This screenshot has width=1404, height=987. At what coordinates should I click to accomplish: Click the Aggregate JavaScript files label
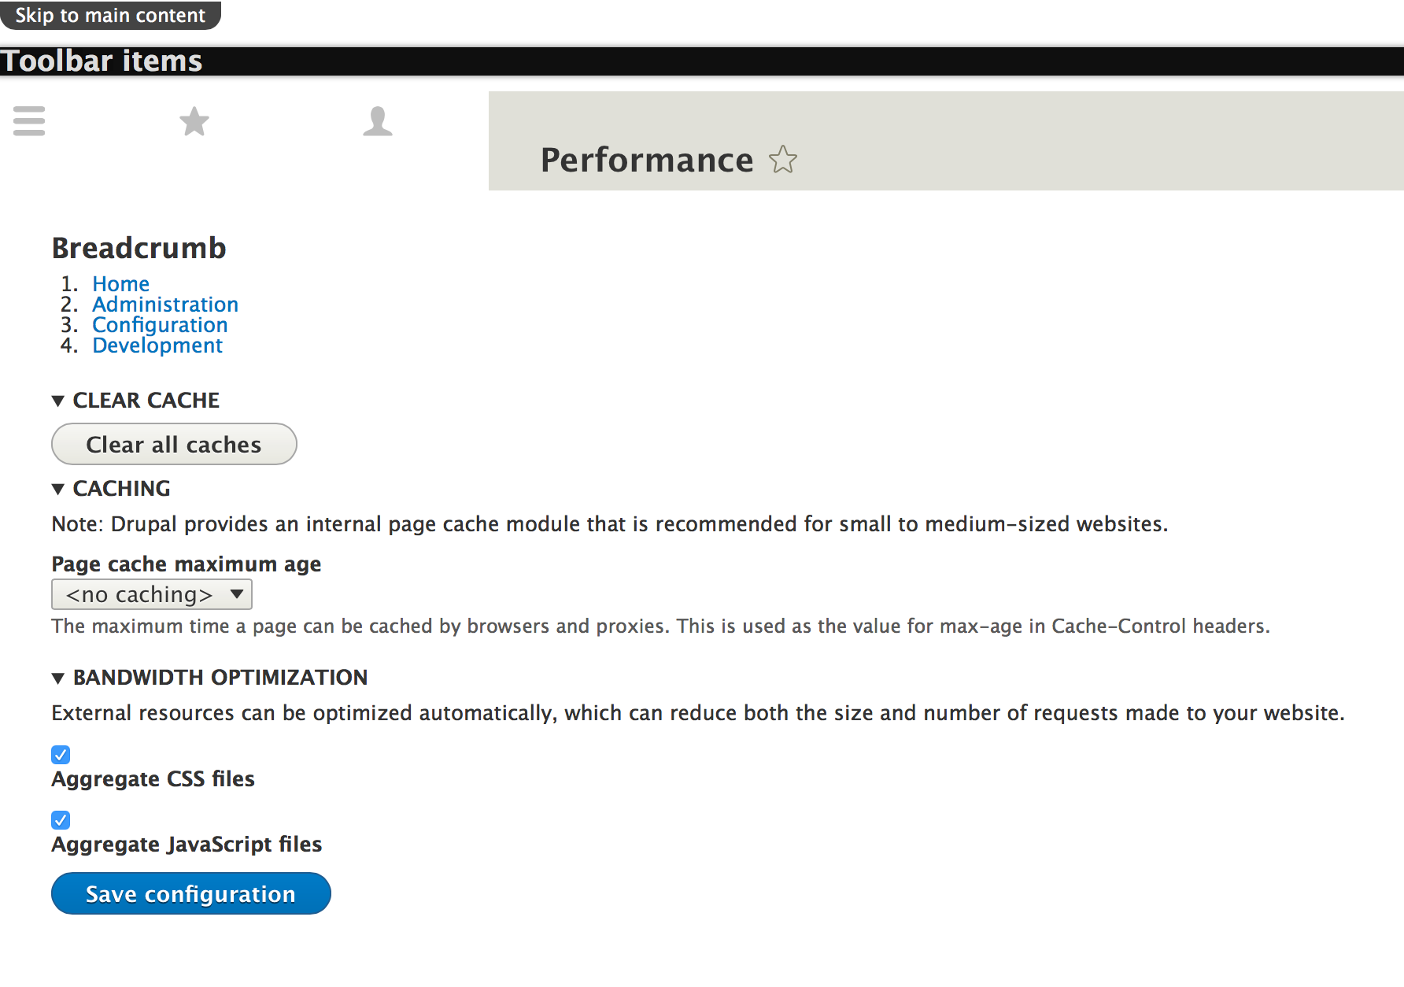tap(187, 844)
